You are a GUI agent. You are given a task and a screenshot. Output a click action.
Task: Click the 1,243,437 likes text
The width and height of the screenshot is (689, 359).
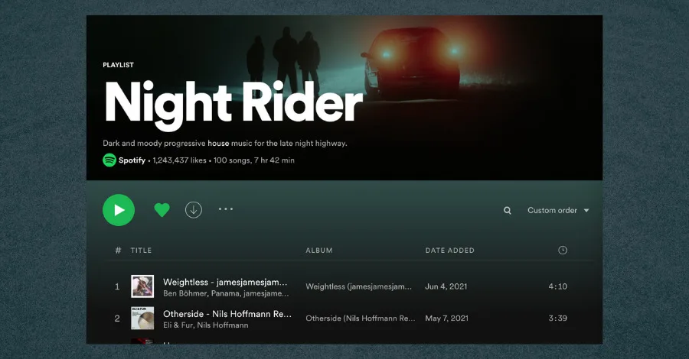pyautogui.click(x=179, y=160)
